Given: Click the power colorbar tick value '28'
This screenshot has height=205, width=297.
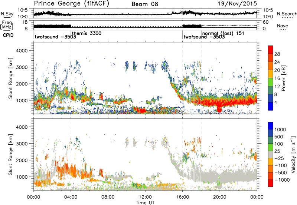Looking at the screenshot, I should [x=277, y=54].
